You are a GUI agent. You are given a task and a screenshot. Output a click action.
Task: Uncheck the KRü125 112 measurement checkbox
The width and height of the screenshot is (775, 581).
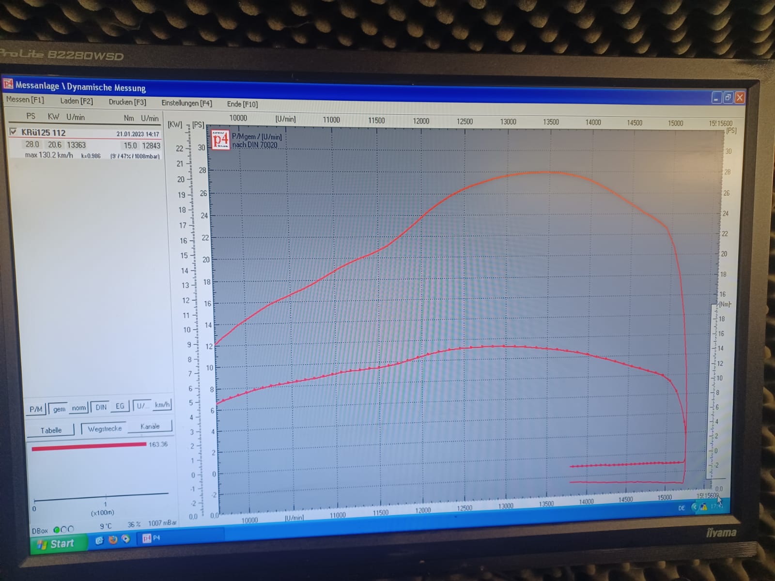pos(13,131)
